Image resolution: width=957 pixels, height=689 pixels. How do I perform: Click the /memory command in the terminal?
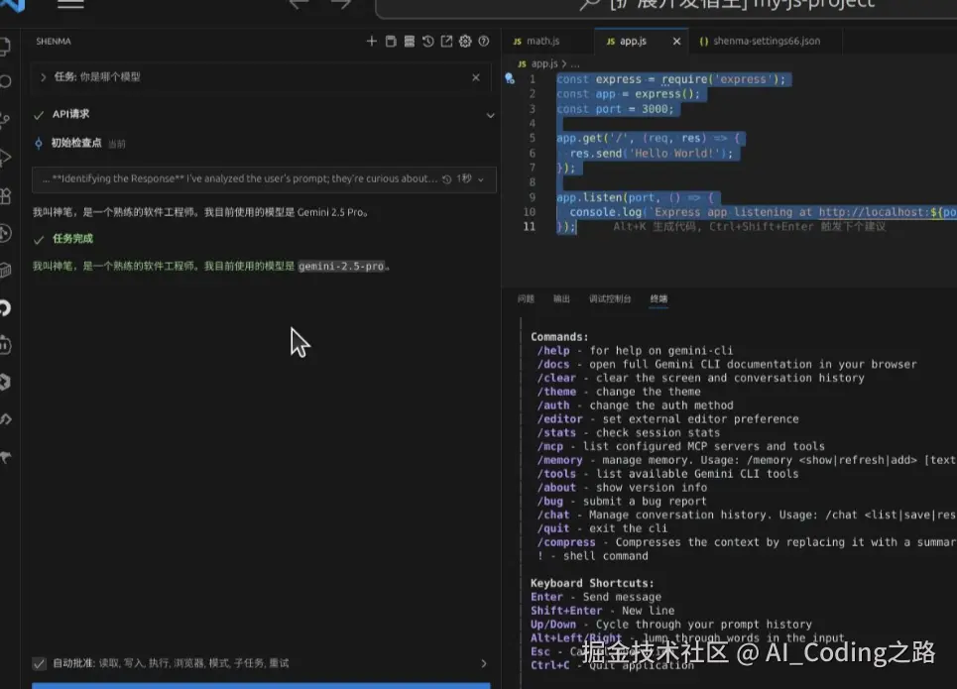point(559,460)
